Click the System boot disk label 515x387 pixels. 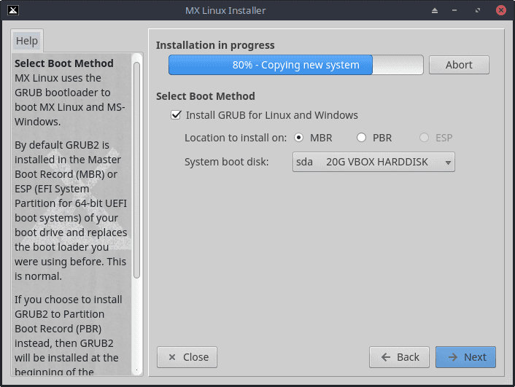point(227,162)
